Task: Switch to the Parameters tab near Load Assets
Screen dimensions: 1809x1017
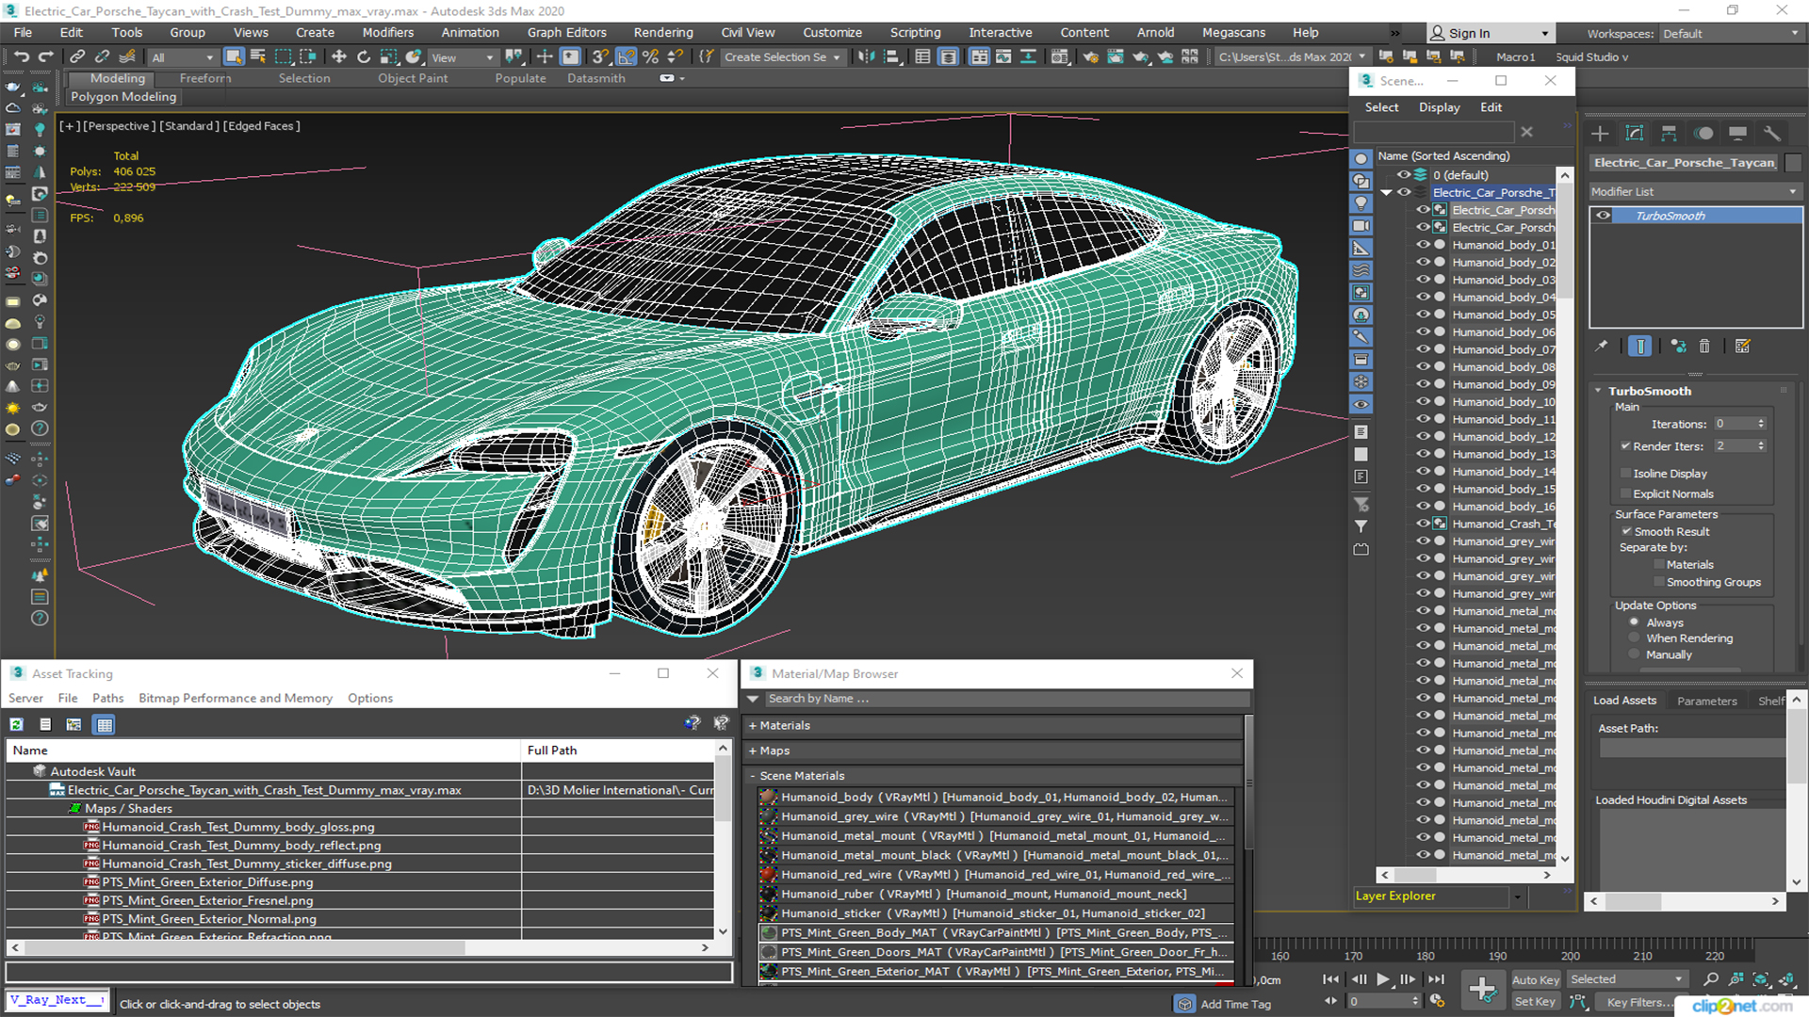Action: [x=1706, y=701]
